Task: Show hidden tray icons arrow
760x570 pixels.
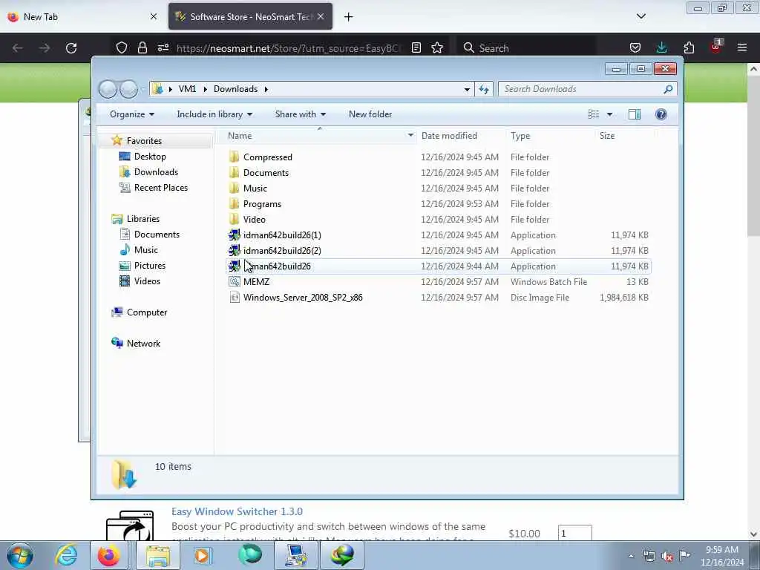Action: (x=631, y=557)
